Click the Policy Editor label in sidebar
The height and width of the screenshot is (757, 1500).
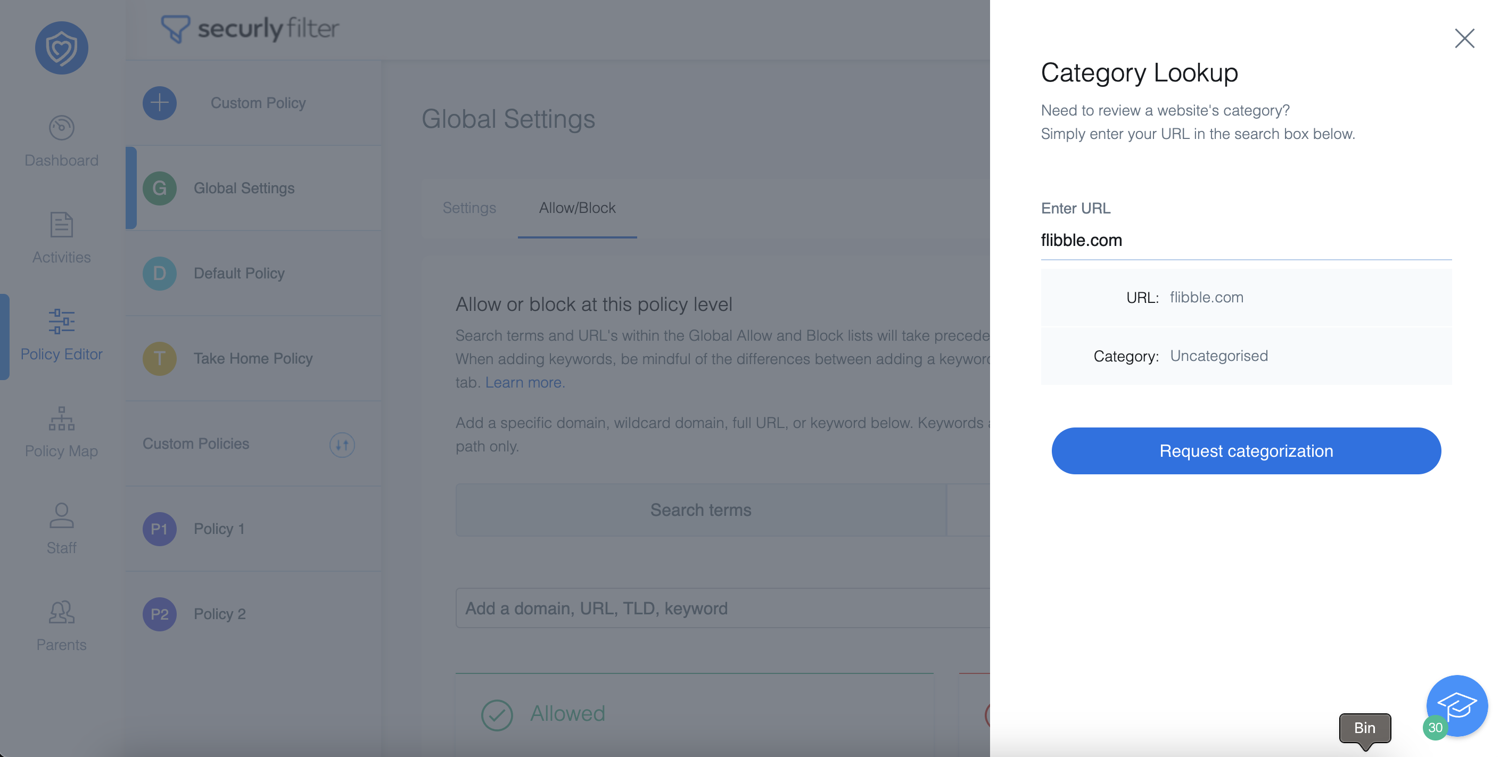coord(61,354)
